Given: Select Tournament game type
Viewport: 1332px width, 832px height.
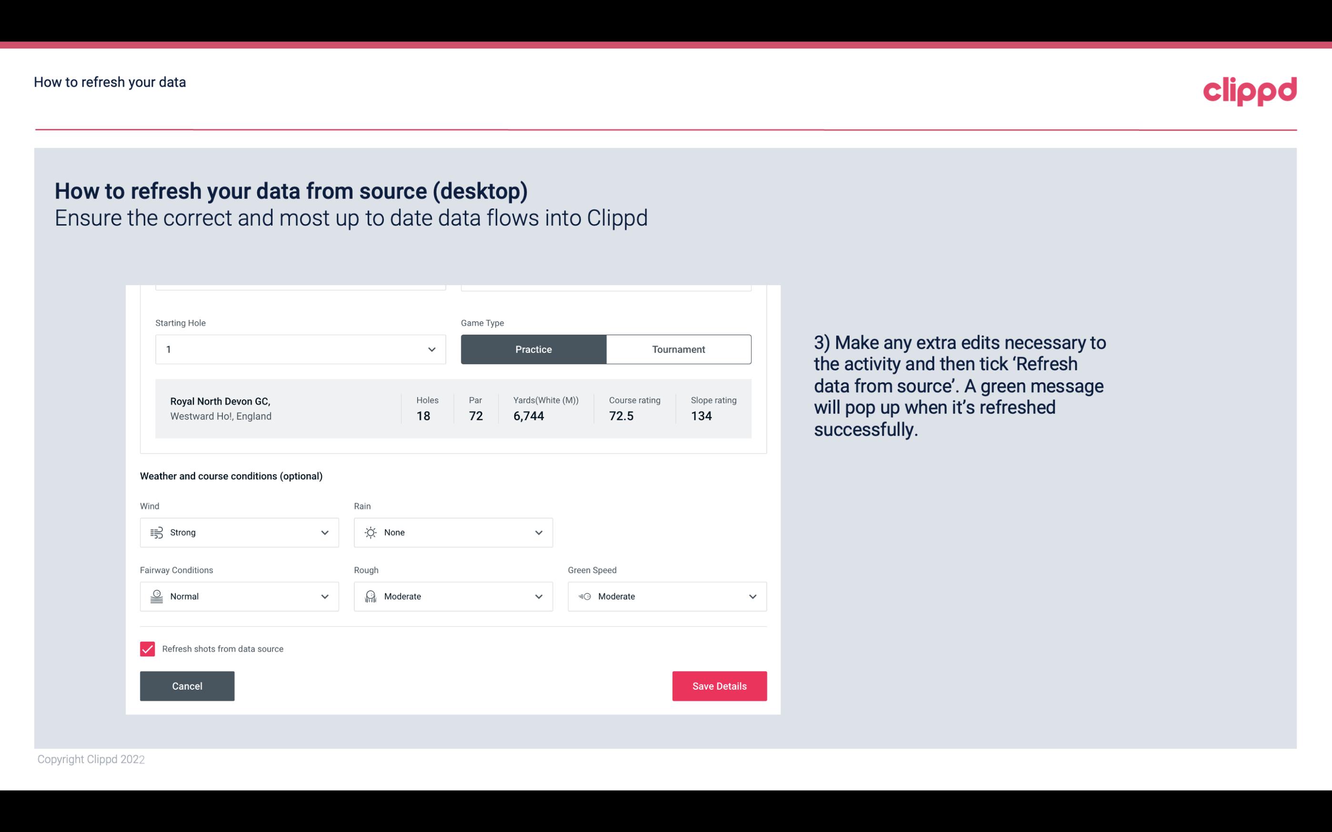Looking at the screenshot, I should click(x=678, y=349).
